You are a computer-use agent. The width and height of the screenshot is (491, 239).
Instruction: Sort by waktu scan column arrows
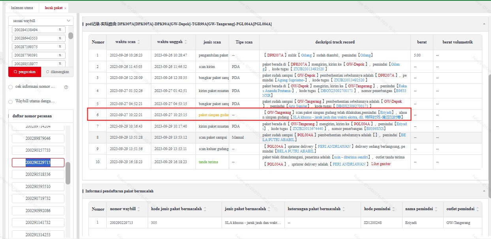[139, 42]
